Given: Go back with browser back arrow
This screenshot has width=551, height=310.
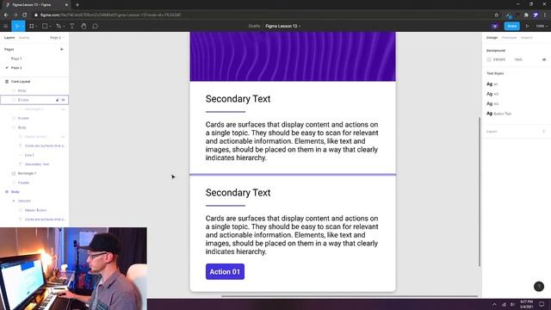Looking at the screenshot, I should coord(6,15).
